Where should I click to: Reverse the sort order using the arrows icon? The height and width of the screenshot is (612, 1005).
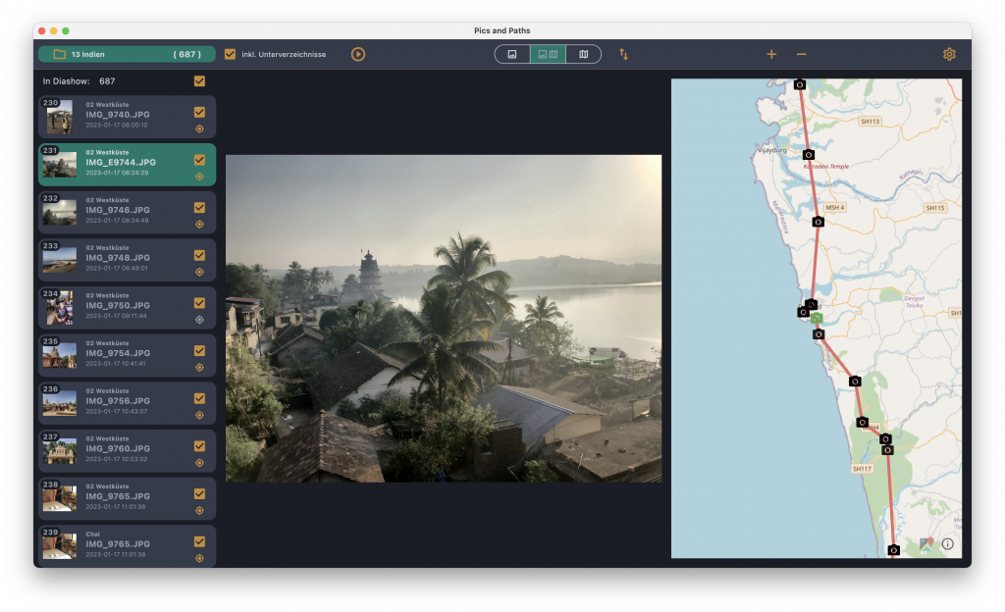pos(623,54)
